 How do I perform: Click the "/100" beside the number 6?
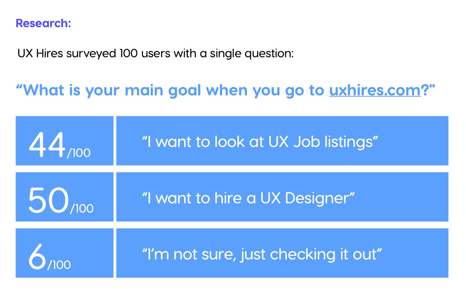pos(59,265)
